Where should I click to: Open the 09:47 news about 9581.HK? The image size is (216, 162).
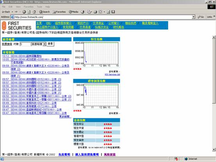[34, 113]
